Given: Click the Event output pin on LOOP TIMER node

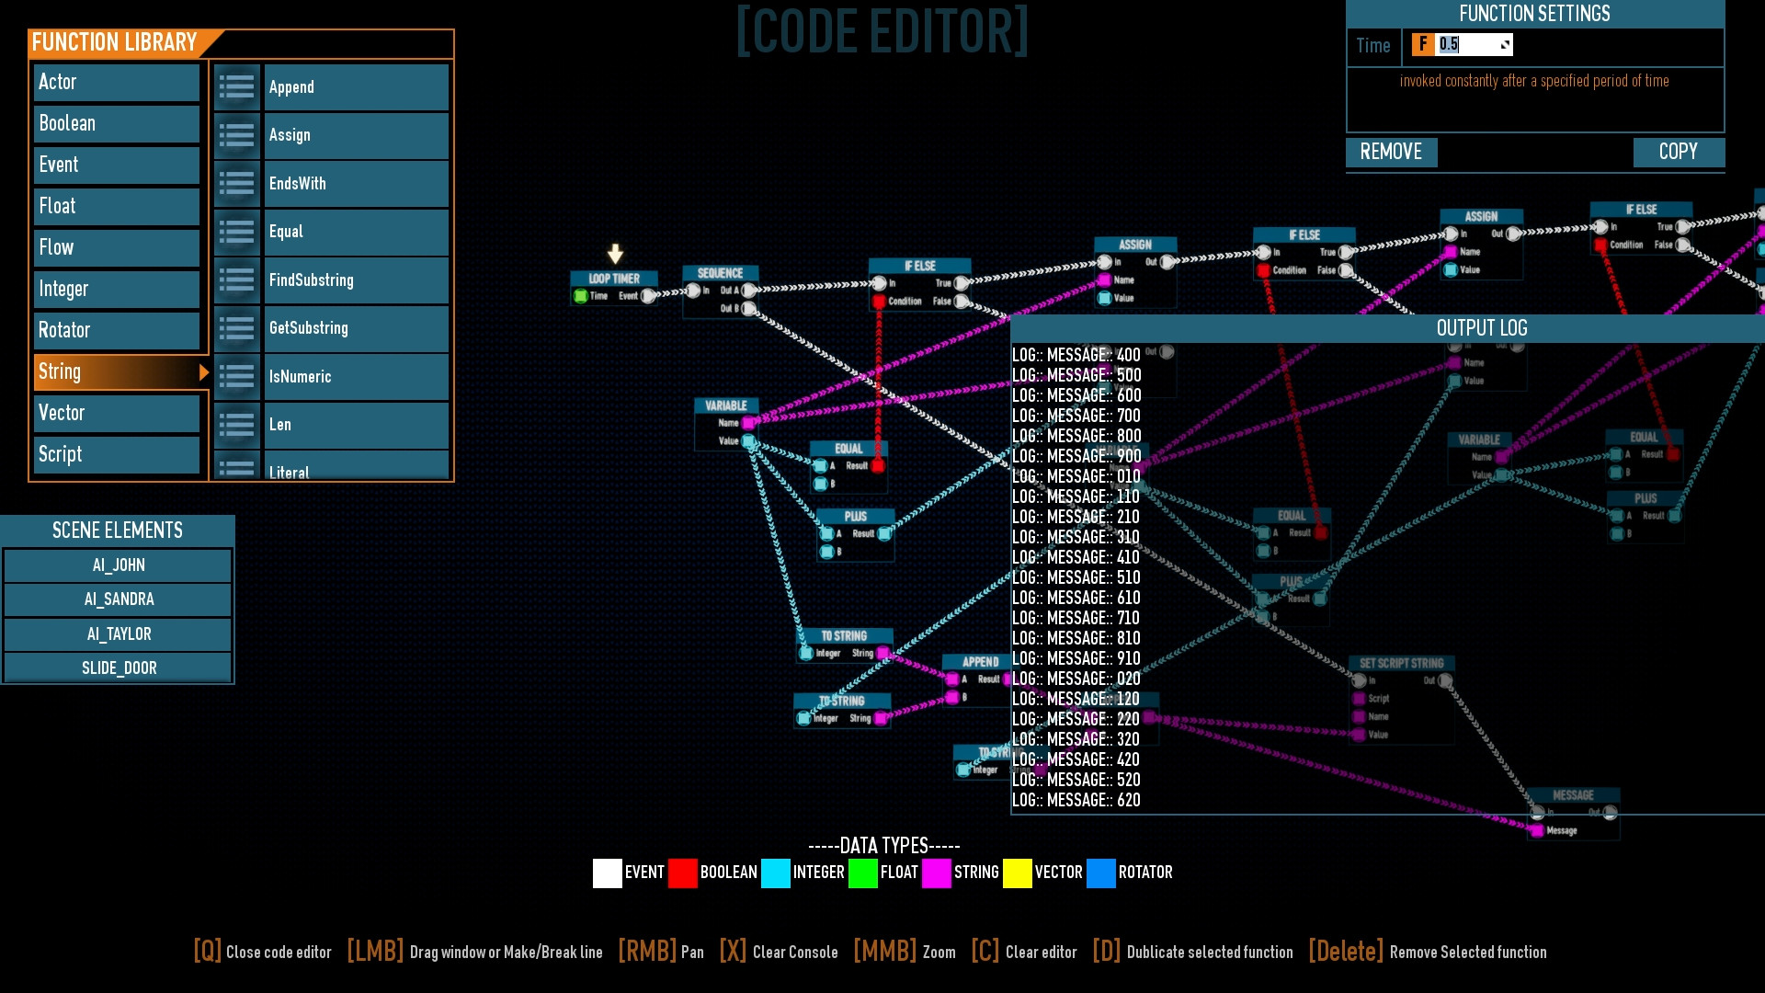Looking at the screenshot, I should point(647,296).
